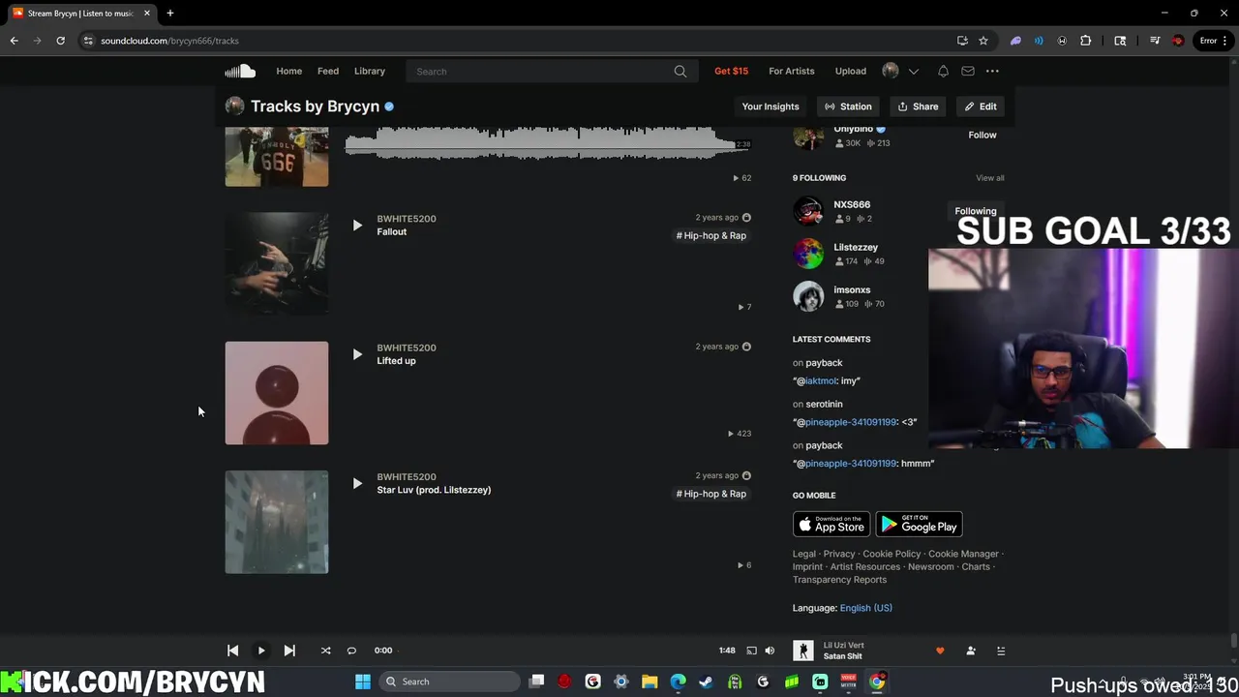Seek in the bottom player progress bar
1239x697 pixels.
click(x=556, y=651)
